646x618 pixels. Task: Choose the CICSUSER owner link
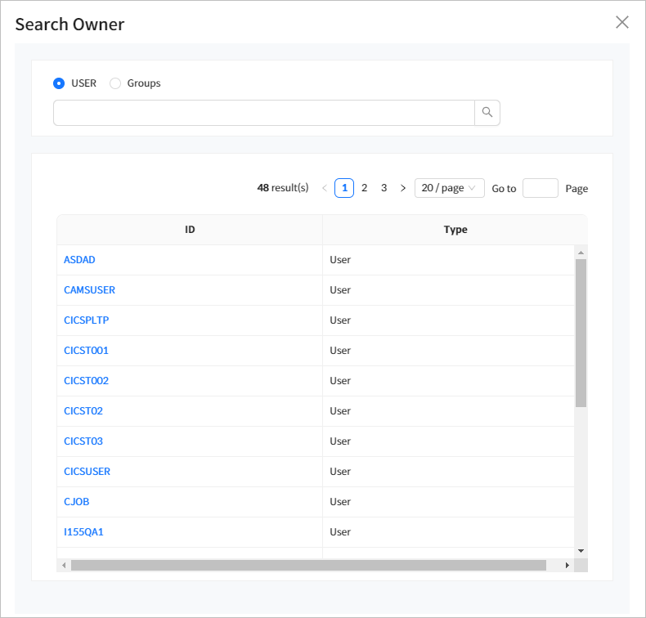[87, 472]
